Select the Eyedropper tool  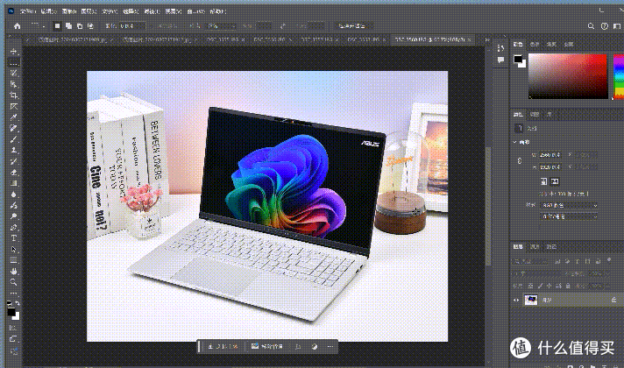(x=13, y=117)
